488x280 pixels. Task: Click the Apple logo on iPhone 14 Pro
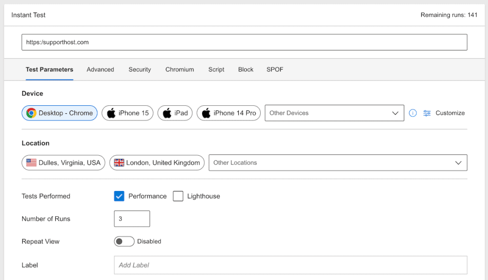[x=206, y=113]
